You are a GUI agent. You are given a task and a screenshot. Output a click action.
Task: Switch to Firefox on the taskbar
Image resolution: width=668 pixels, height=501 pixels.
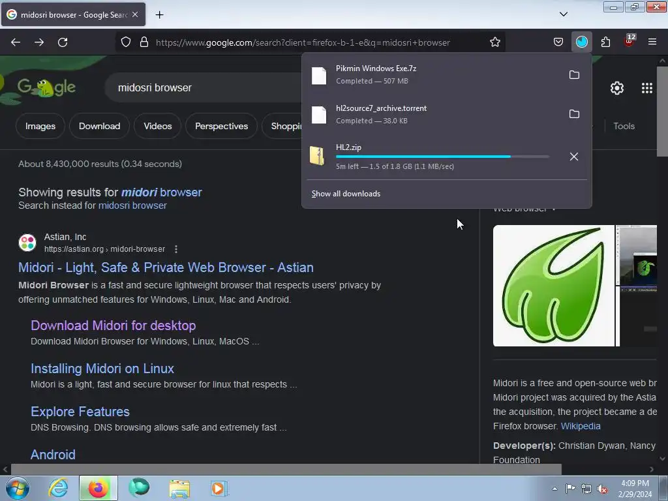(x=99, y=488)
